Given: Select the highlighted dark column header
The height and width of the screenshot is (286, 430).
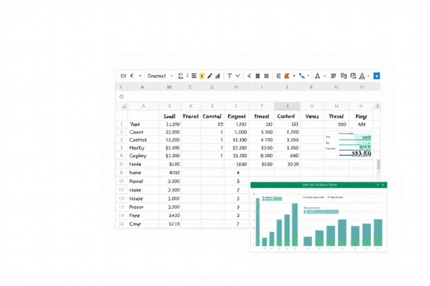Looking at the screenshot, I should pyautogui.click(x=287, y=106).
